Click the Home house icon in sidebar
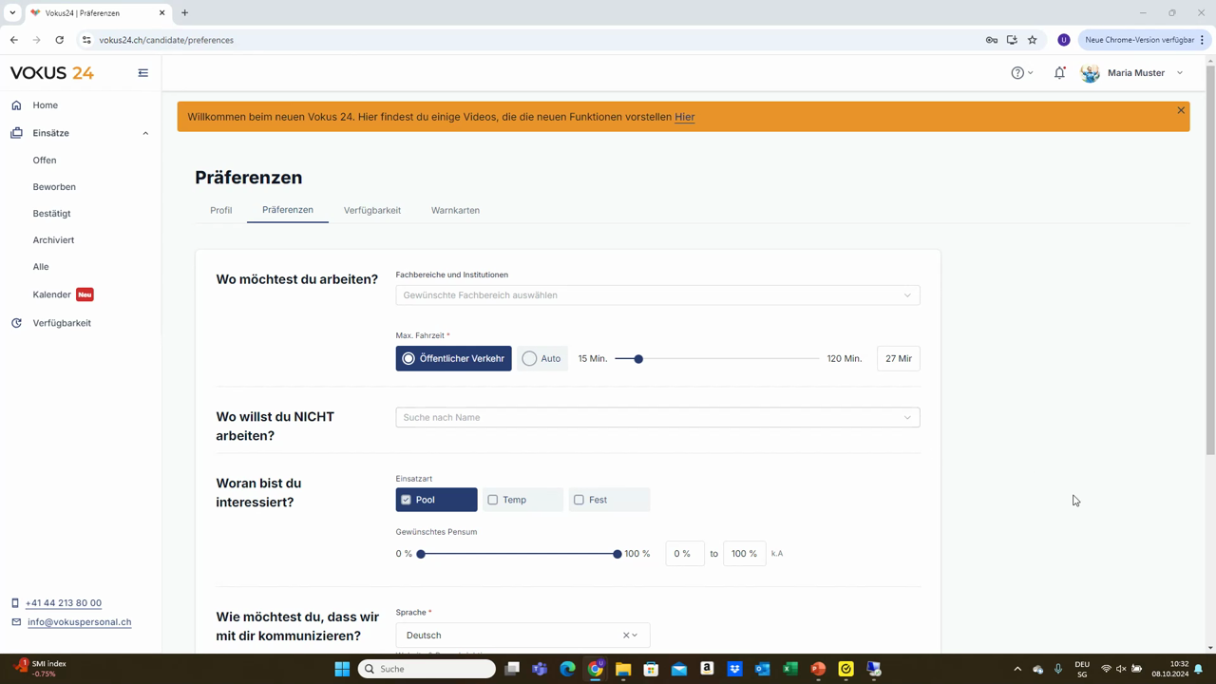1216x684 pixels. tap(16, 105)
